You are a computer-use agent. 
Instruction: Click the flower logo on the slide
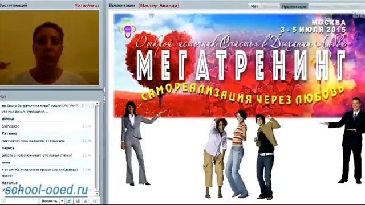128,29
